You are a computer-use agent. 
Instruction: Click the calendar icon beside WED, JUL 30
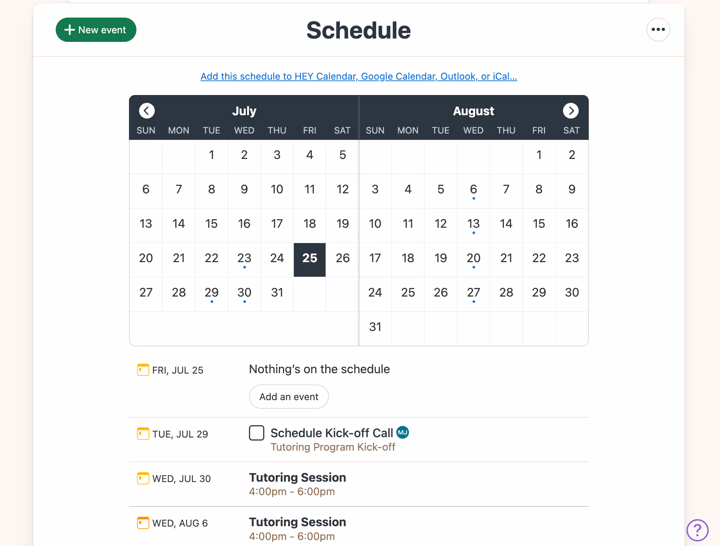(142, 478)
